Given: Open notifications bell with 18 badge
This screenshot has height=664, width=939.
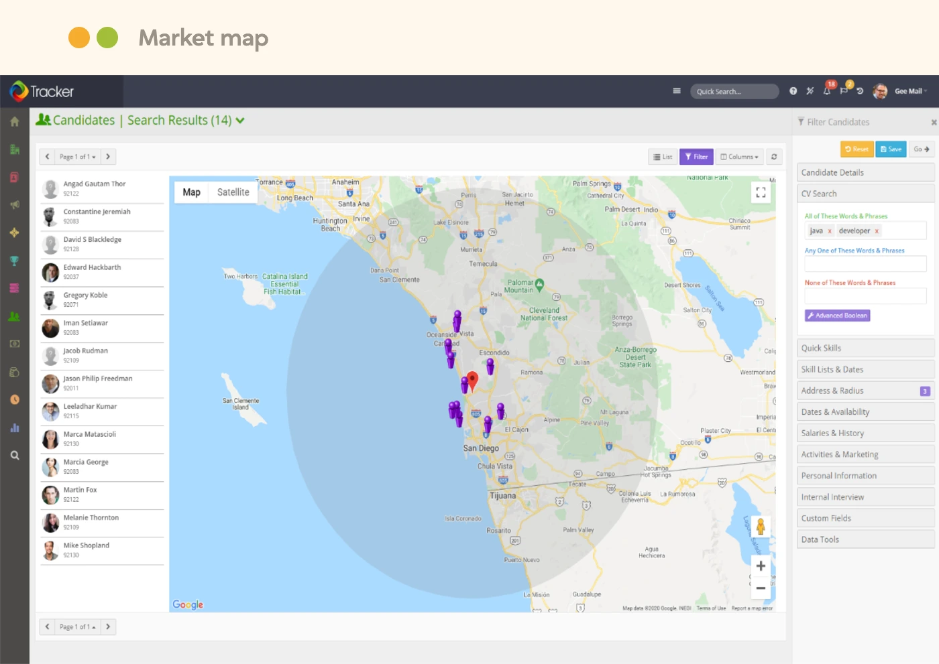Looking at the screenshot, I should [x=828, y=90].
